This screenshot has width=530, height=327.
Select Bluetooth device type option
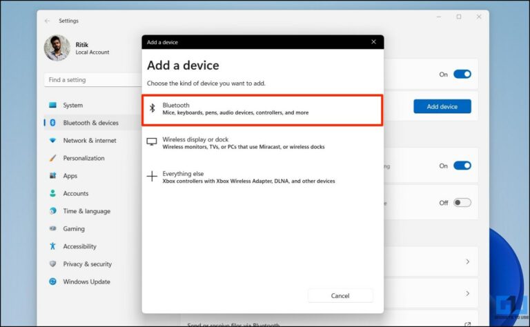pyautogui.click(x=262, y=110)
